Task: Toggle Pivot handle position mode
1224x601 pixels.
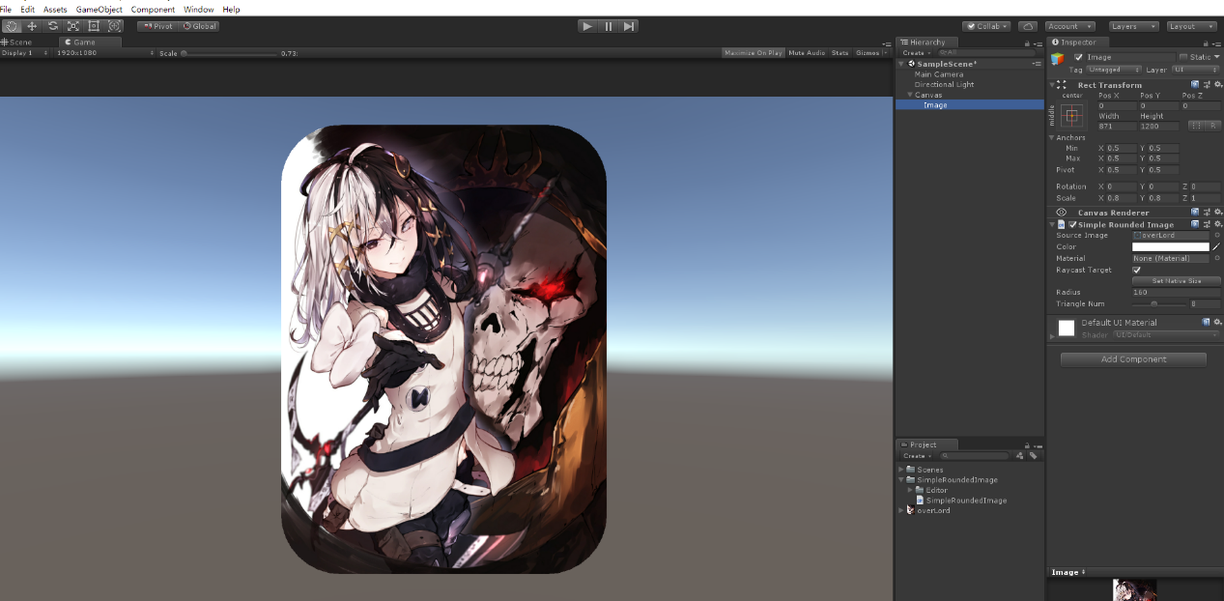Action: coord(158,26)
